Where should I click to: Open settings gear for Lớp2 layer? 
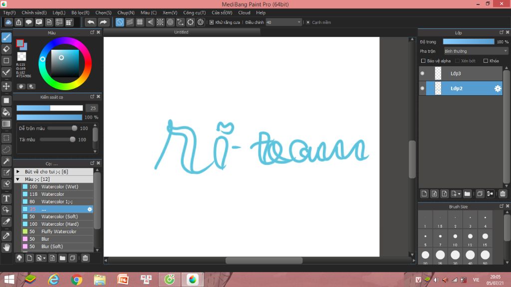click(498, 89)
